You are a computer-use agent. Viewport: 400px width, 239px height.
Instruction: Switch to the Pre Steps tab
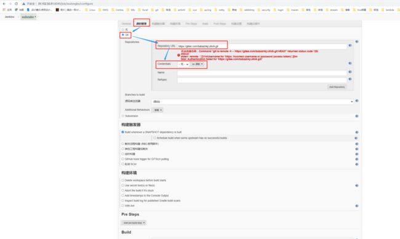pos(191,24)
